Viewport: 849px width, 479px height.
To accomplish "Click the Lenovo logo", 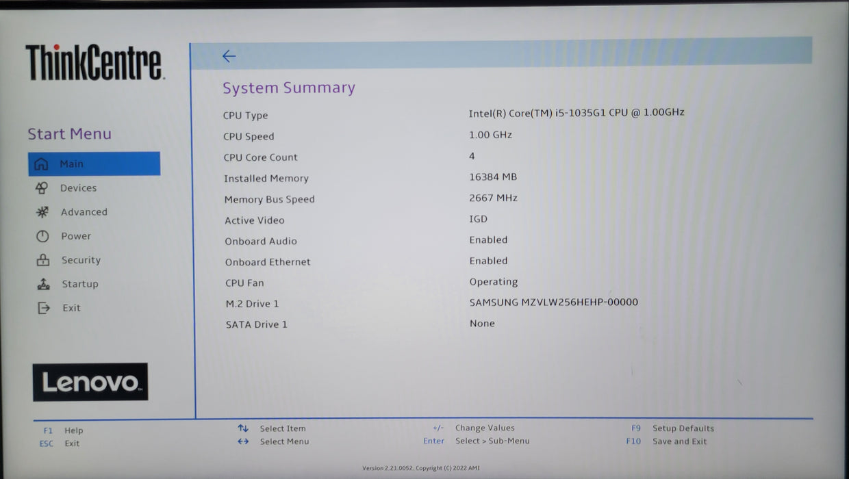I will click(90, 382).
